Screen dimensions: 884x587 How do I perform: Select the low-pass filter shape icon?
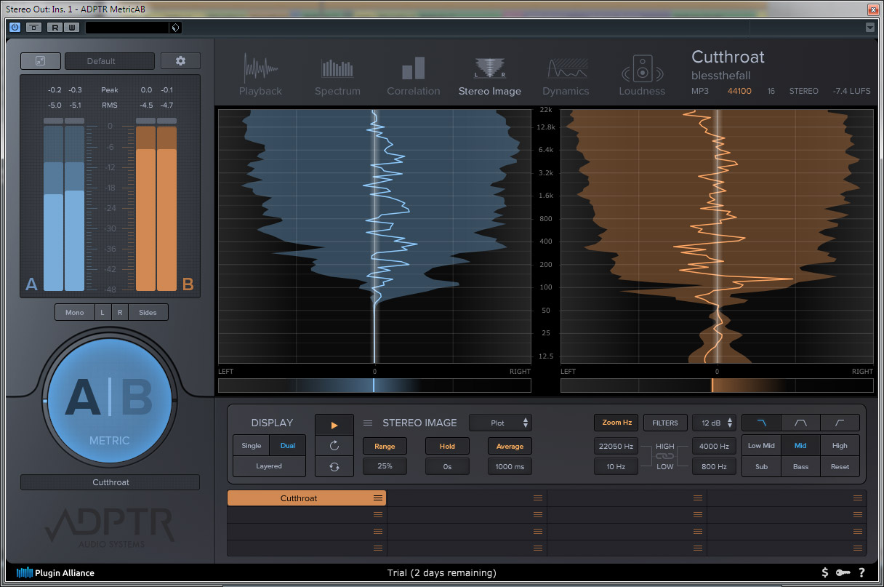tap(761, 423)
